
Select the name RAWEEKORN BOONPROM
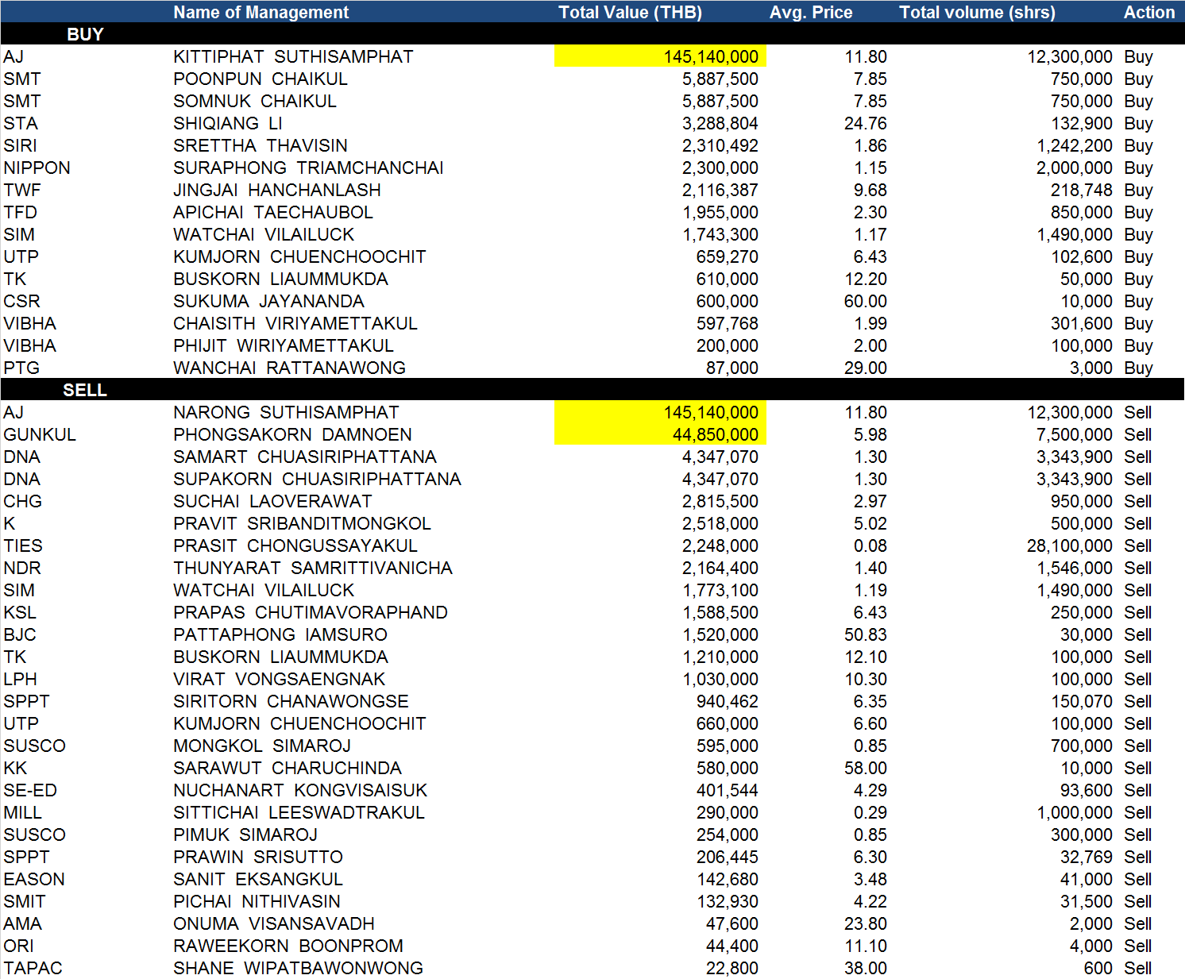[288, 946]
